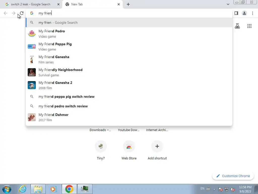258x194 pixels.
Task: Click the My Friend Pedro thumbnail image
Action: click(32, 34)
